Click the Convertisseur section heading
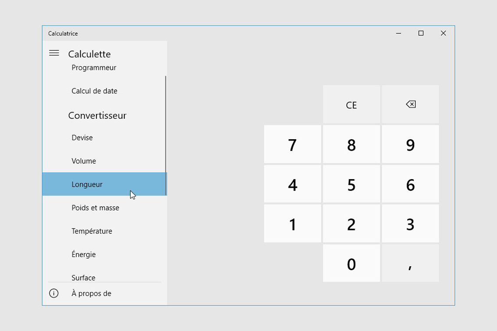This screenshot has width=497, height=331. point(97,115)
